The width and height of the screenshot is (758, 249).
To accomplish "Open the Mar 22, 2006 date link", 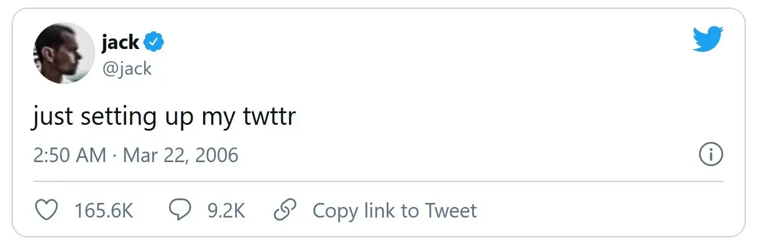I will pyautogui.click(x=181, y=155).
